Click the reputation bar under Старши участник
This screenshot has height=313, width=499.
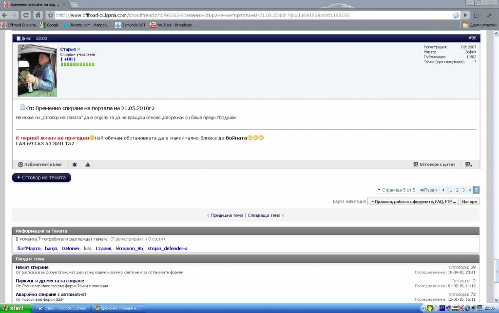[77, 64]
